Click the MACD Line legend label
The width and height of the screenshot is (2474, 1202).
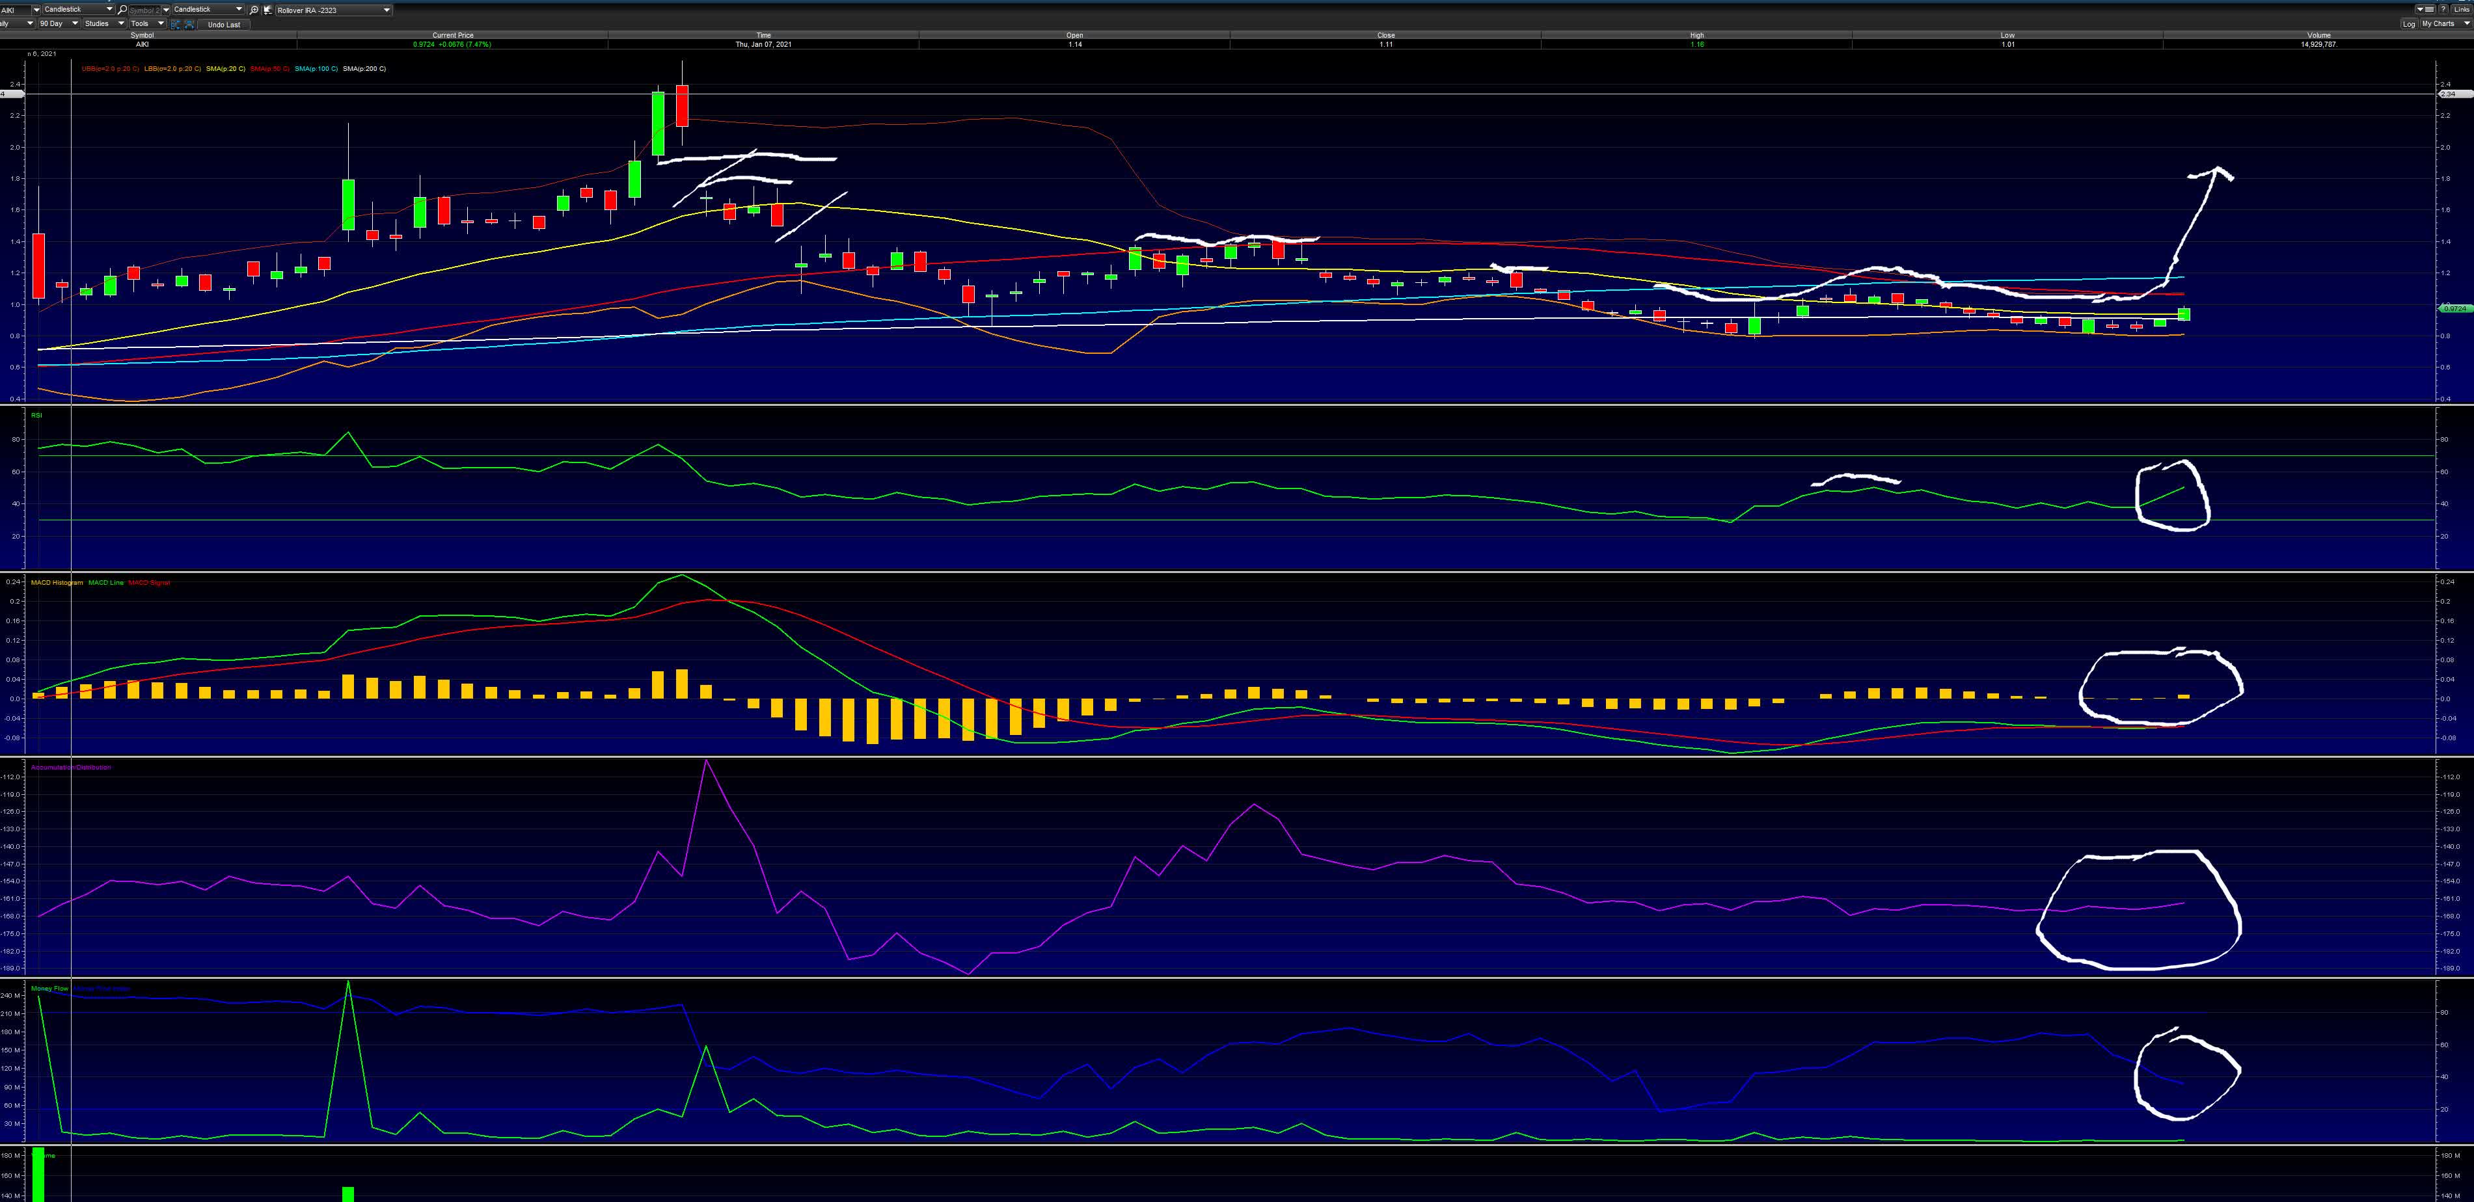pyautogui.click(x=105, y=583)
